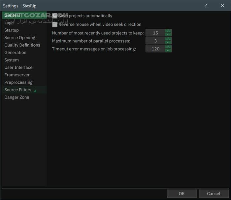Open Quality Definitions section
The height and width of the screenshot is (200, 231).
pos(22,45)
